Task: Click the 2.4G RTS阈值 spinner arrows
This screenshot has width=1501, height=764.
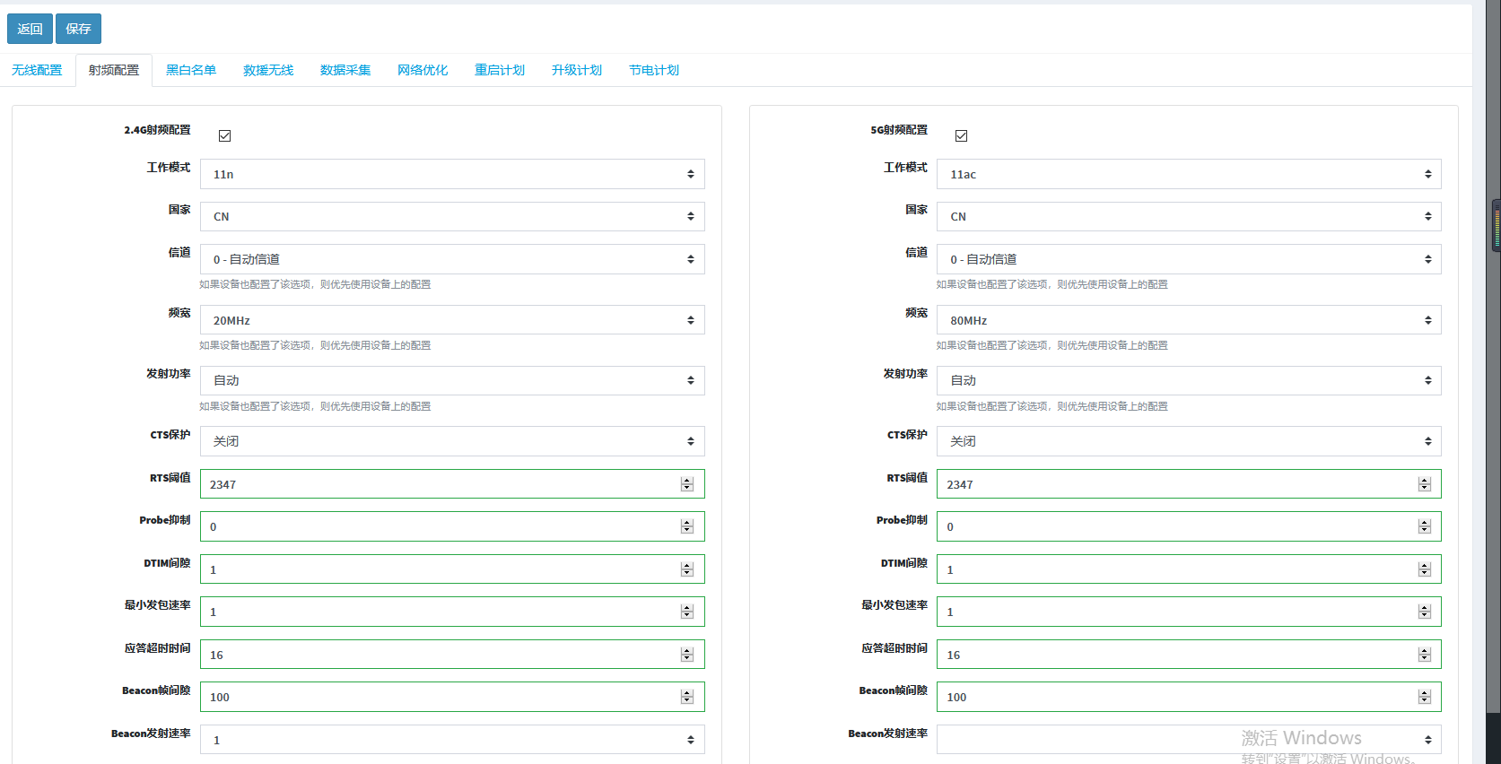Action: point(687,484)
